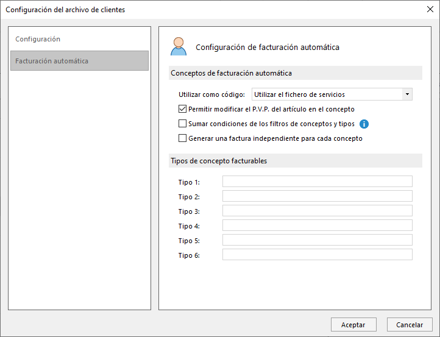Click the 'Tipo 1:' label
Viewport: 440px width, 337px height.
pyautogui.click(x=189, y=182)
